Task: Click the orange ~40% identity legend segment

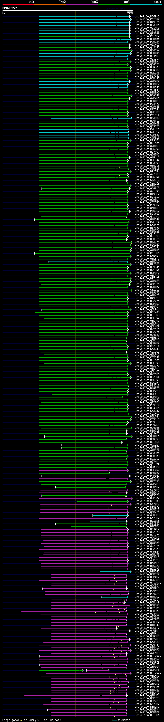Action: 50,5
